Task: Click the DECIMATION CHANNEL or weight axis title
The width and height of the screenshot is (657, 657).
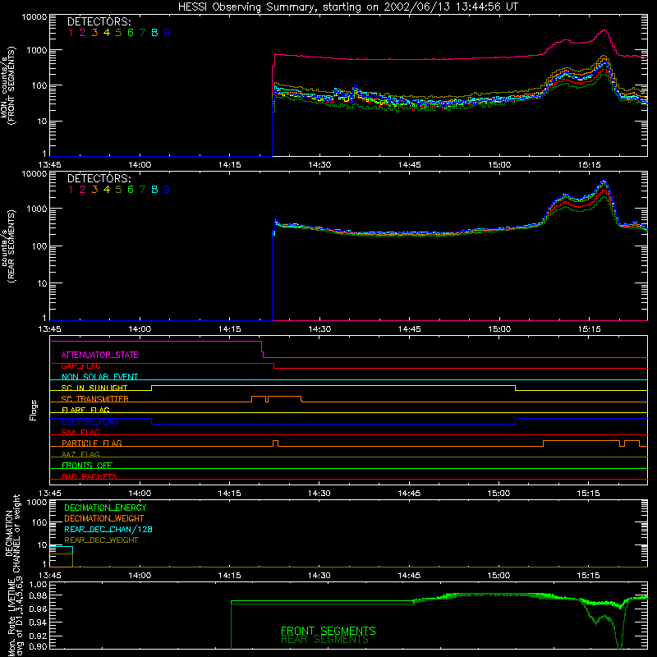Action: pyautogui.click(x=12, y=533)
